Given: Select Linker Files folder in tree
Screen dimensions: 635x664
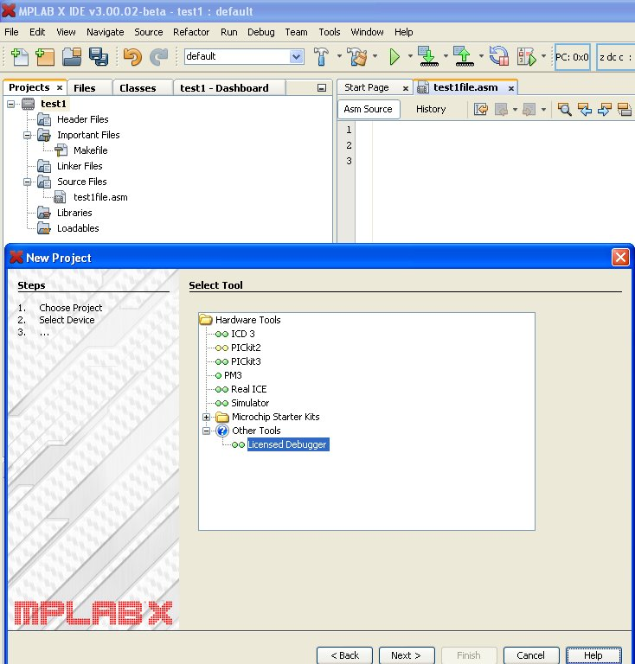Looking at the screenshot, I should [x=80, y=166].
